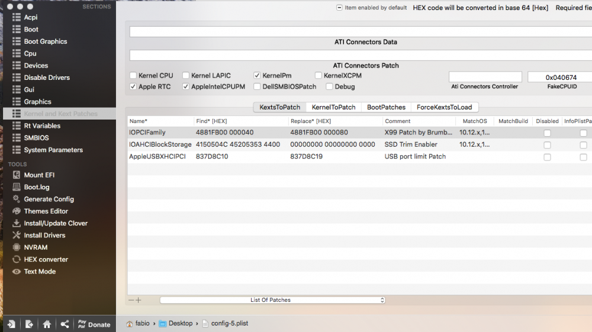Click the share icon in bottom bar
This screenshot has width=592, height=332.
tap(65, 324)
